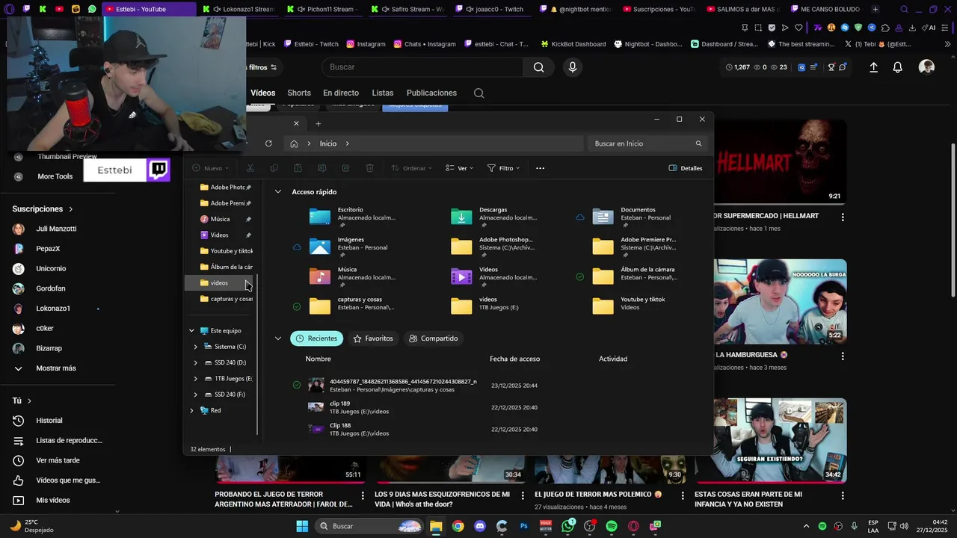Open the Filtro filter dropdown

(503, 168)
